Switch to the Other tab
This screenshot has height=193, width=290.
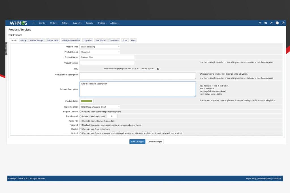tap(125, 40)
